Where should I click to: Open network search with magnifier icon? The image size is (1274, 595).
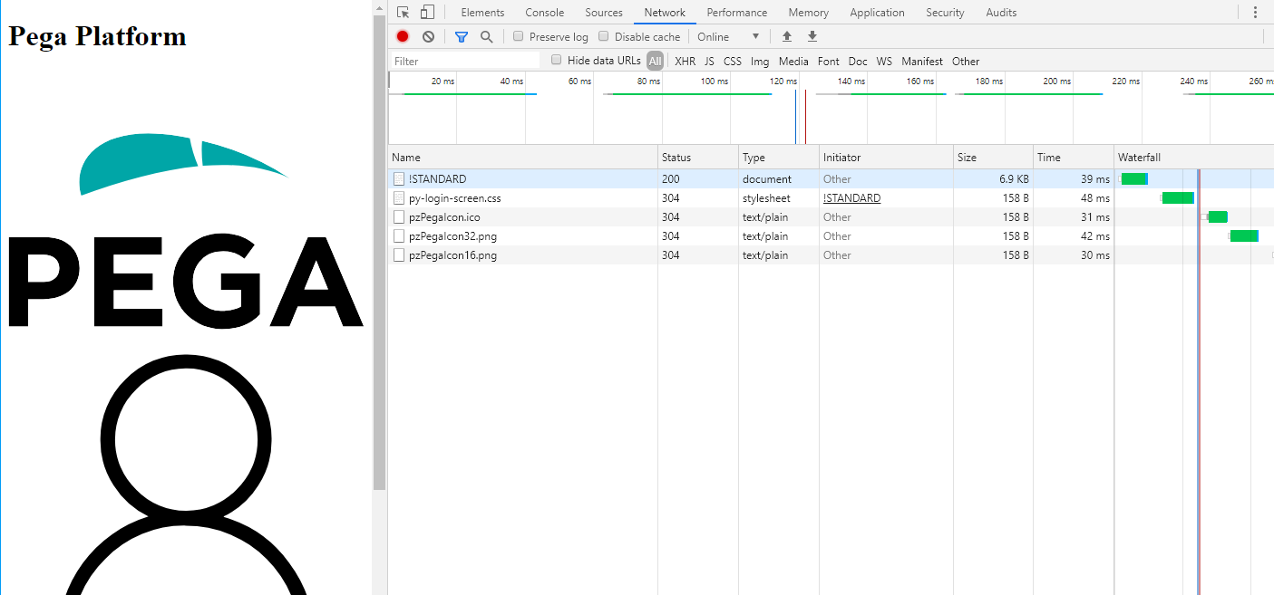(487, 36)
